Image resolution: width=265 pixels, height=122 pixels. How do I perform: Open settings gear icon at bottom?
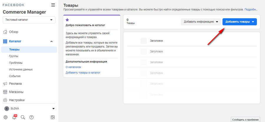click(6, 117)
